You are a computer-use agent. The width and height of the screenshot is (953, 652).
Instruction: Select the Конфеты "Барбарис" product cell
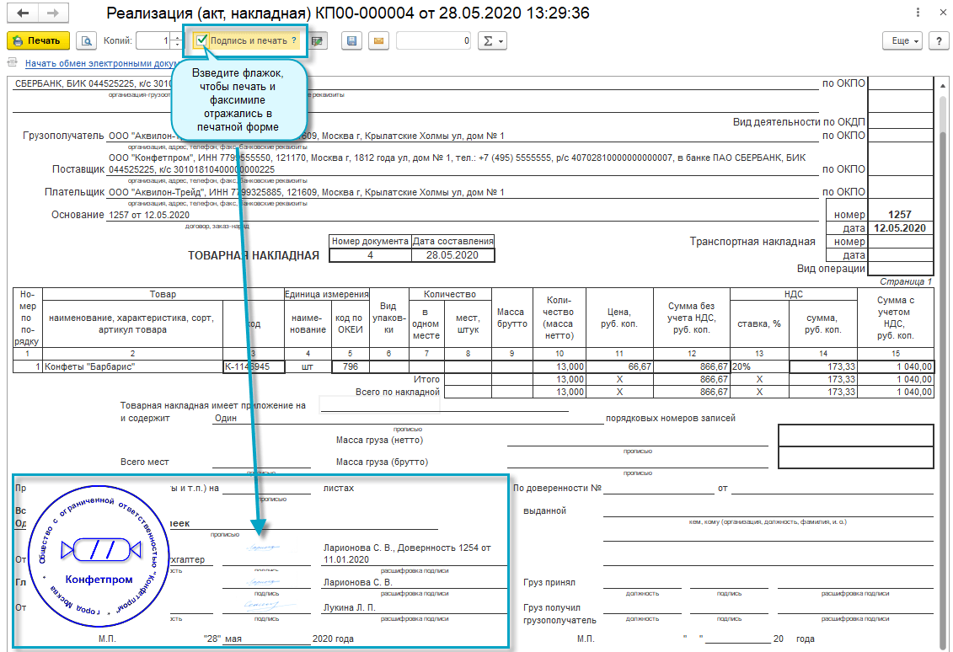[x=132, y=366]
